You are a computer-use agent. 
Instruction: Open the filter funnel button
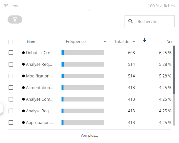click(15, 19)
